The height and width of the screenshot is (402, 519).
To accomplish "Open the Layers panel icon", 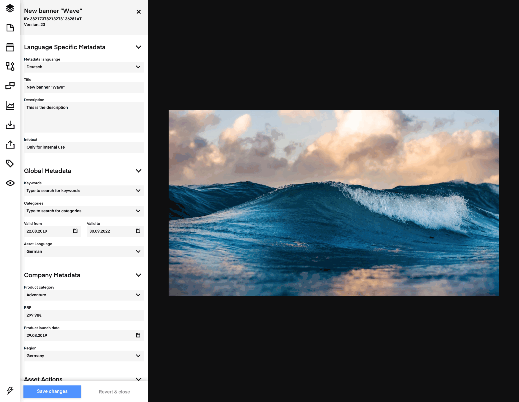I will [x=10, y=9].
